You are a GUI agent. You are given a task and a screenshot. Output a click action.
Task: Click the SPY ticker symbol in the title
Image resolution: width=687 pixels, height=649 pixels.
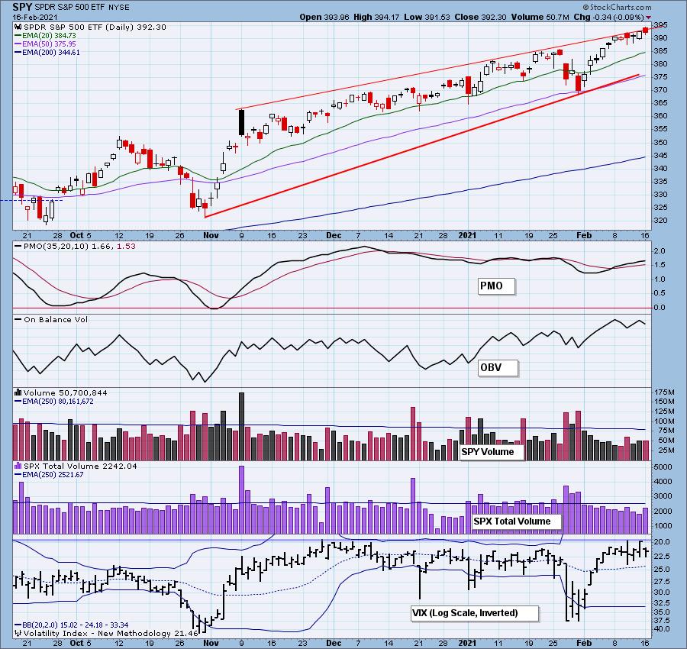(x=22, y=7)
